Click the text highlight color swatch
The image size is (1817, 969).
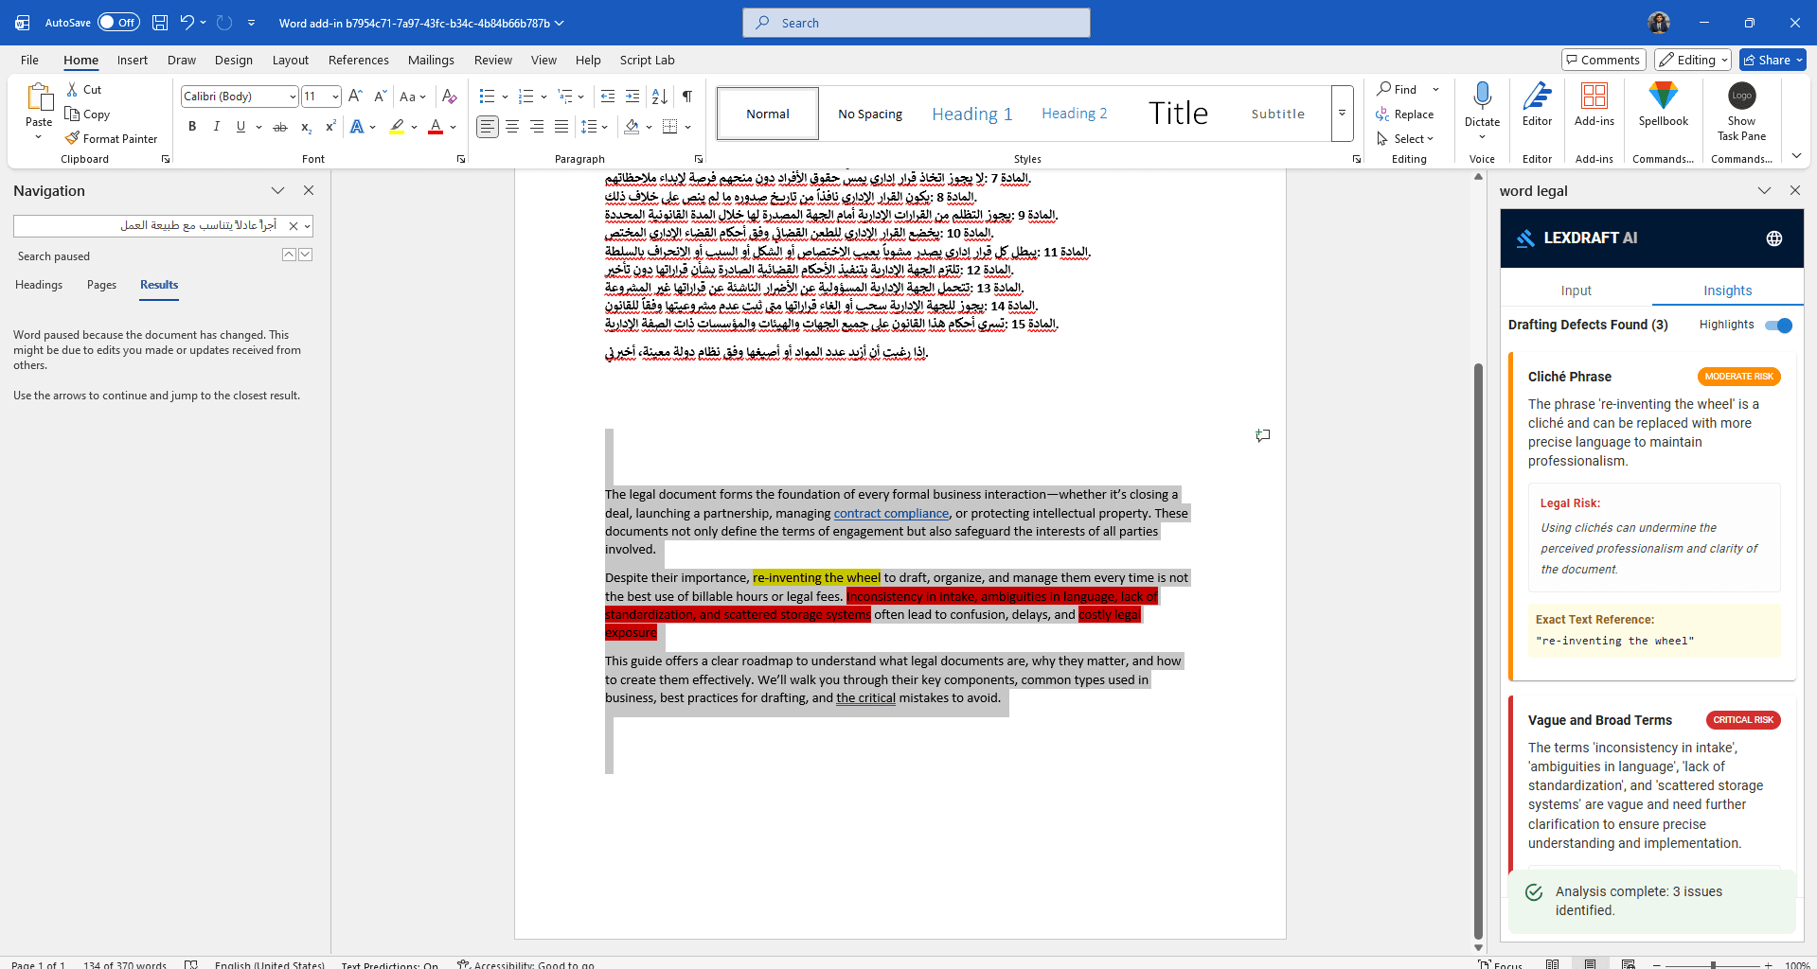tap(398, 127)
